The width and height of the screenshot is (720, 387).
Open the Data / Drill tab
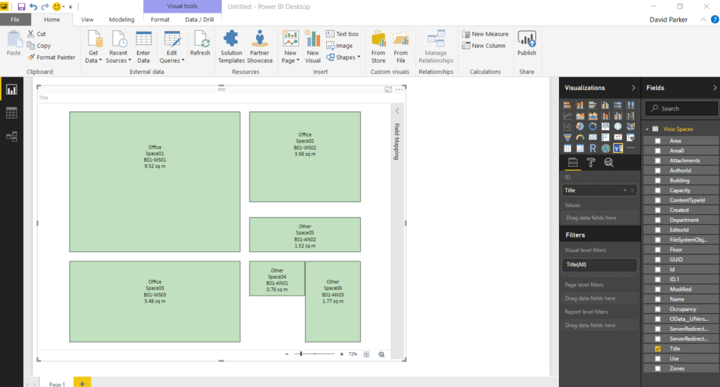pyautogui.click(x=199, y=19)
